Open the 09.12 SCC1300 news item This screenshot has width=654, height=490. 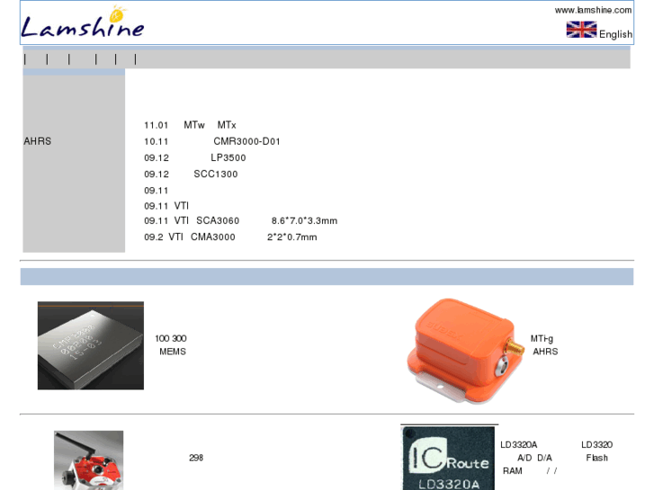click(x=191, y=174)
